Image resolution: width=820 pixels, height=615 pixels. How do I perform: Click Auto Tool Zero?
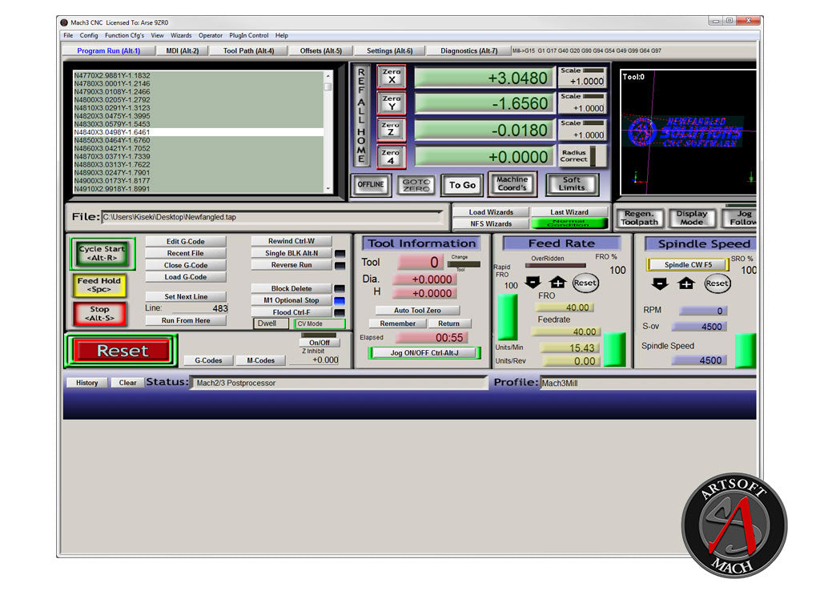pyautogui.click(x=416, y=310)
